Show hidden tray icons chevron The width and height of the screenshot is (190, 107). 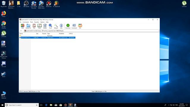point(169,105)
